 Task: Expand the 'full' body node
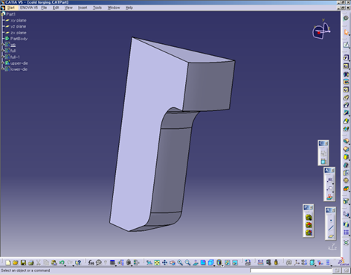pos(2,51)
